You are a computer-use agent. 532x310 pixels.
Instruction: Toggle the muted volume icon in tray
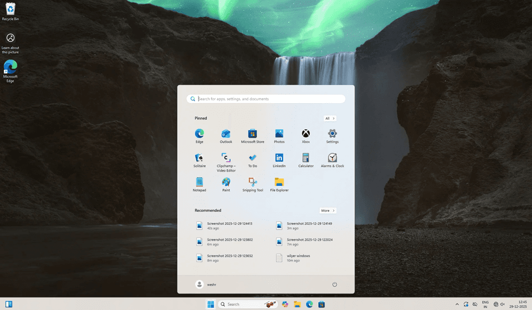[503, 304]
